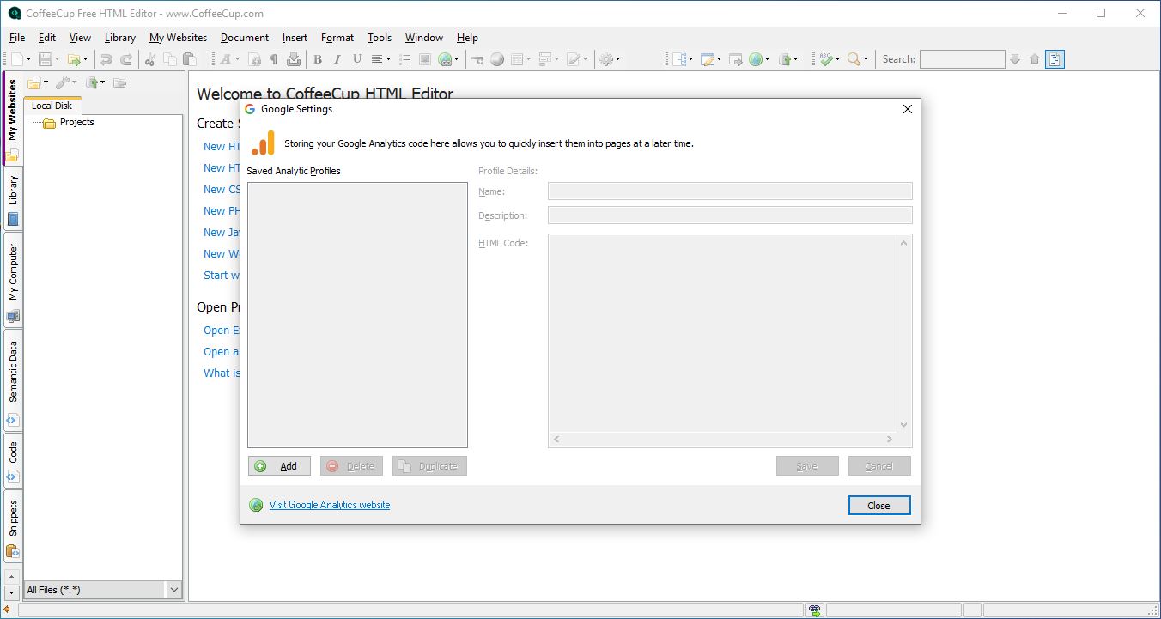Open the alignment dropdown arrow

(388, 59)
